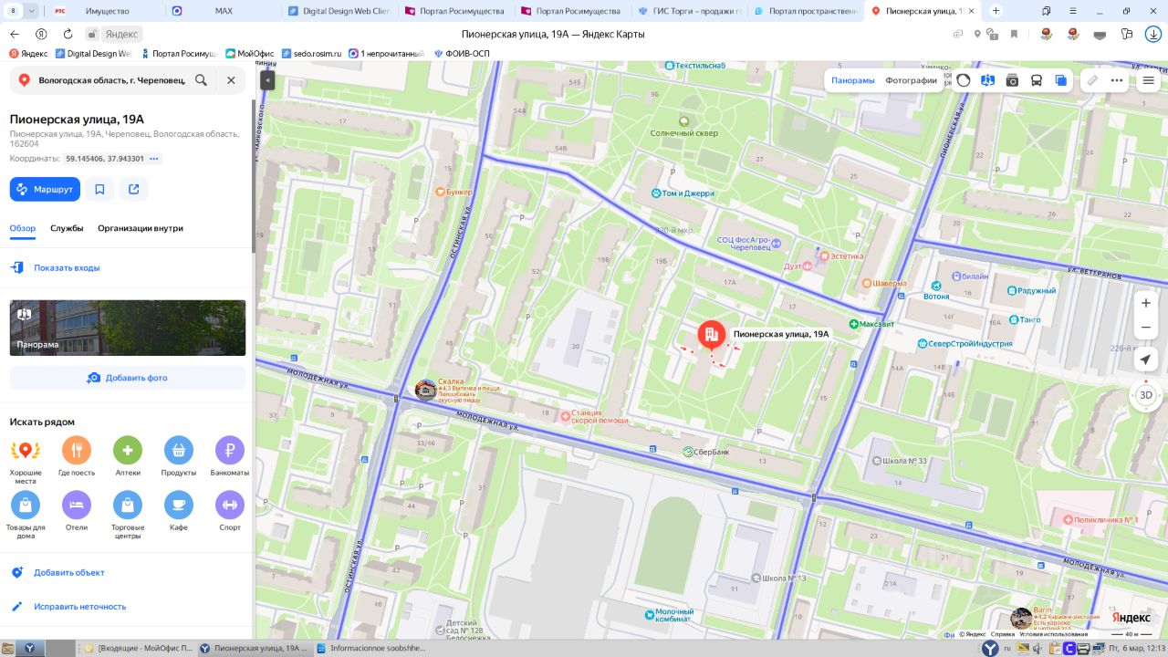This screenshot has width=1168, height=657.
Task: Switch to the Digital Design Web Client tab
Action: click(339, 11)
